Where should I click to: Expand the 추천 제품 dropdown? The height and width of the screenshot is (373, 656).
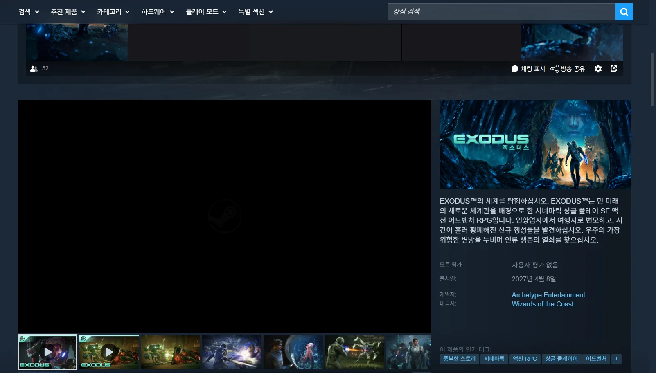pos(68,12)
